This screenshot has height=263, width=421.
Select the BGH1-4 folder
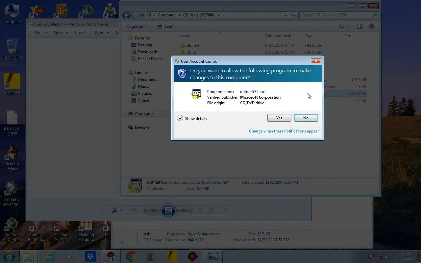pyautogui.click(x=190, y=45)
